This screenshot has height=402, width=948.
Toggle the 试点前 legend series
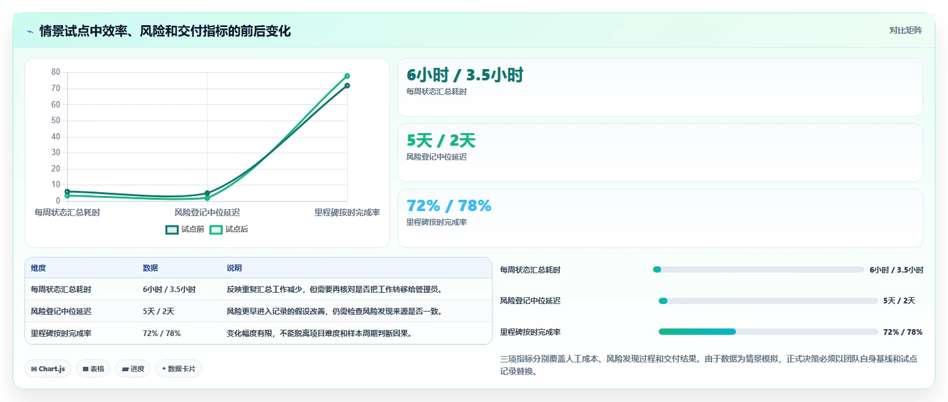[185, 230]
